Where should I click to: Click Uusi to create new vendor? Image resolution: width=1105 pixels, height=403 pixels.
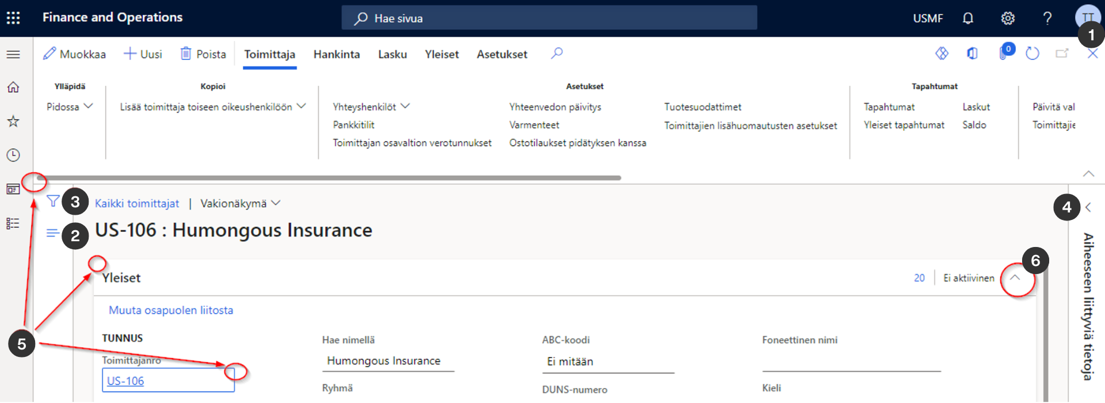143,54
